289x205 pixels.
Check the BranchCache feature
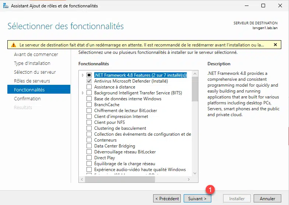[x=89, y=105]
